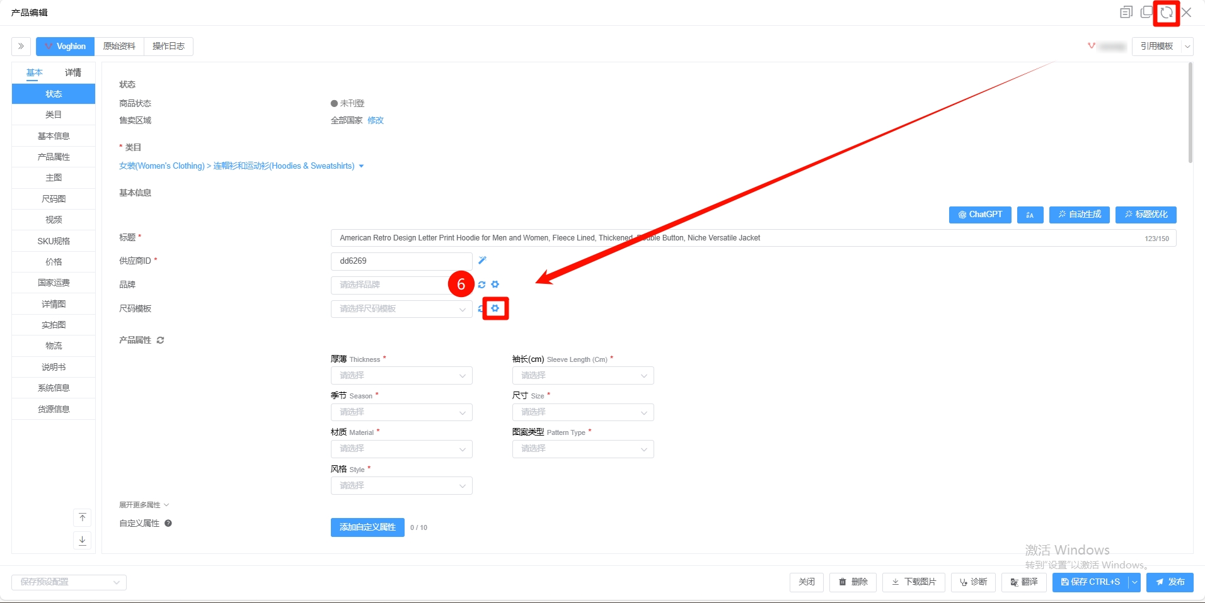Open the 厚薄 Thickness dropdown
Image resolution: width=1205 pixels, height=603 pixels.
point(401,376)
